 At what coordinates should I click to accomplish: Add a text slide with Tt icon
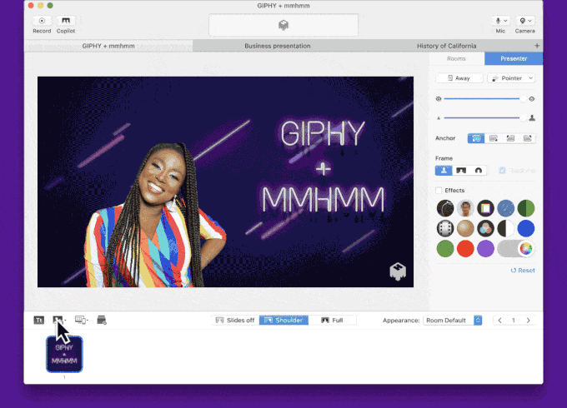pos(38,321)
